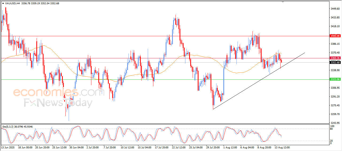This screenshot has width=342, height=151.
Task: Click the 3418.10 price axis value
Action: (x=335, y=26)
